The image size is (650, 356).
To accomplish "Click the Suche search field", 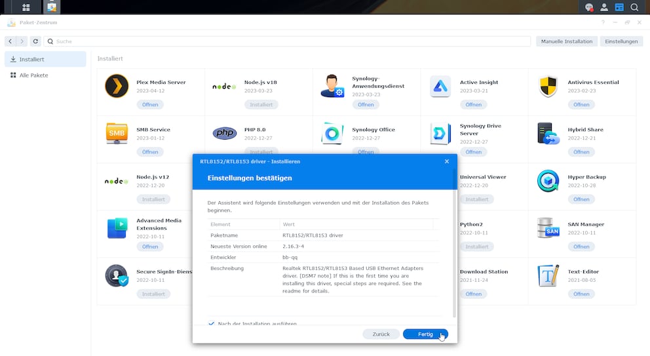I will (x=287, y=41).
